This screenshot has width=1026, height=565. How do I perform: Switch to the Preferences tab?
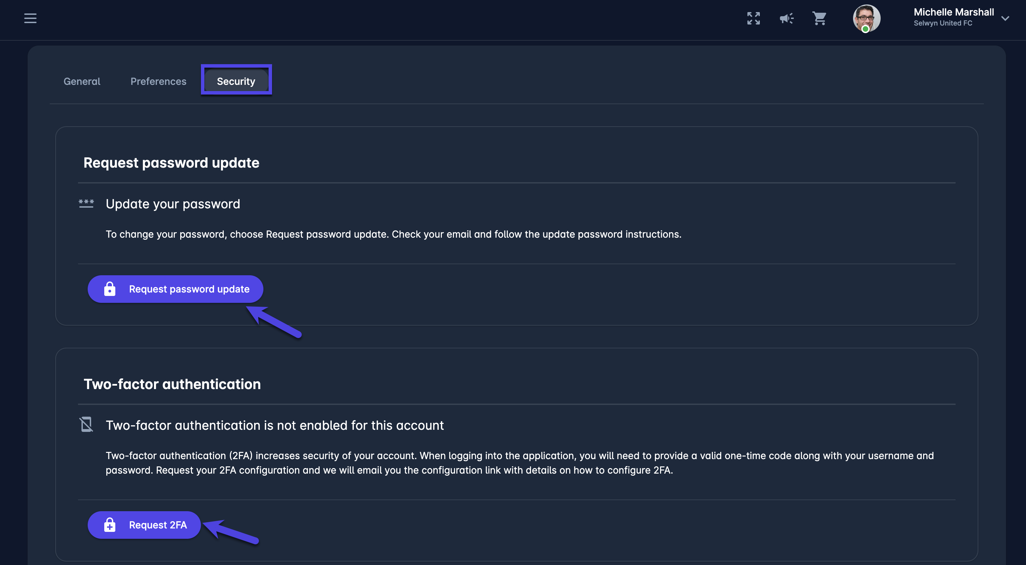pyautogui.click(x=158, y=81)
